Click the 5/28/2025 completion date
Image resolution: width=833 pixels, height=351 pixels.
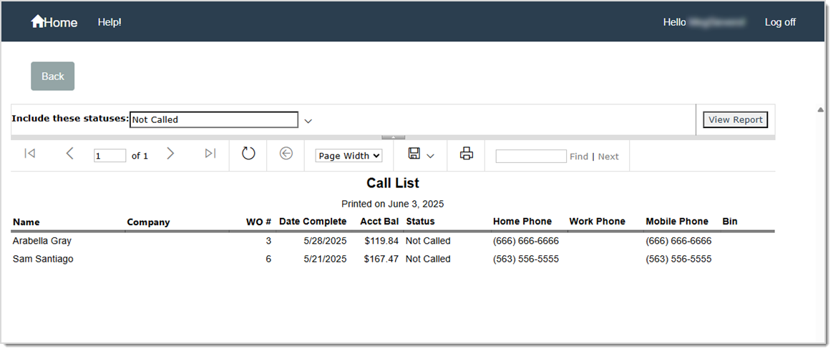tap(325, 240)
